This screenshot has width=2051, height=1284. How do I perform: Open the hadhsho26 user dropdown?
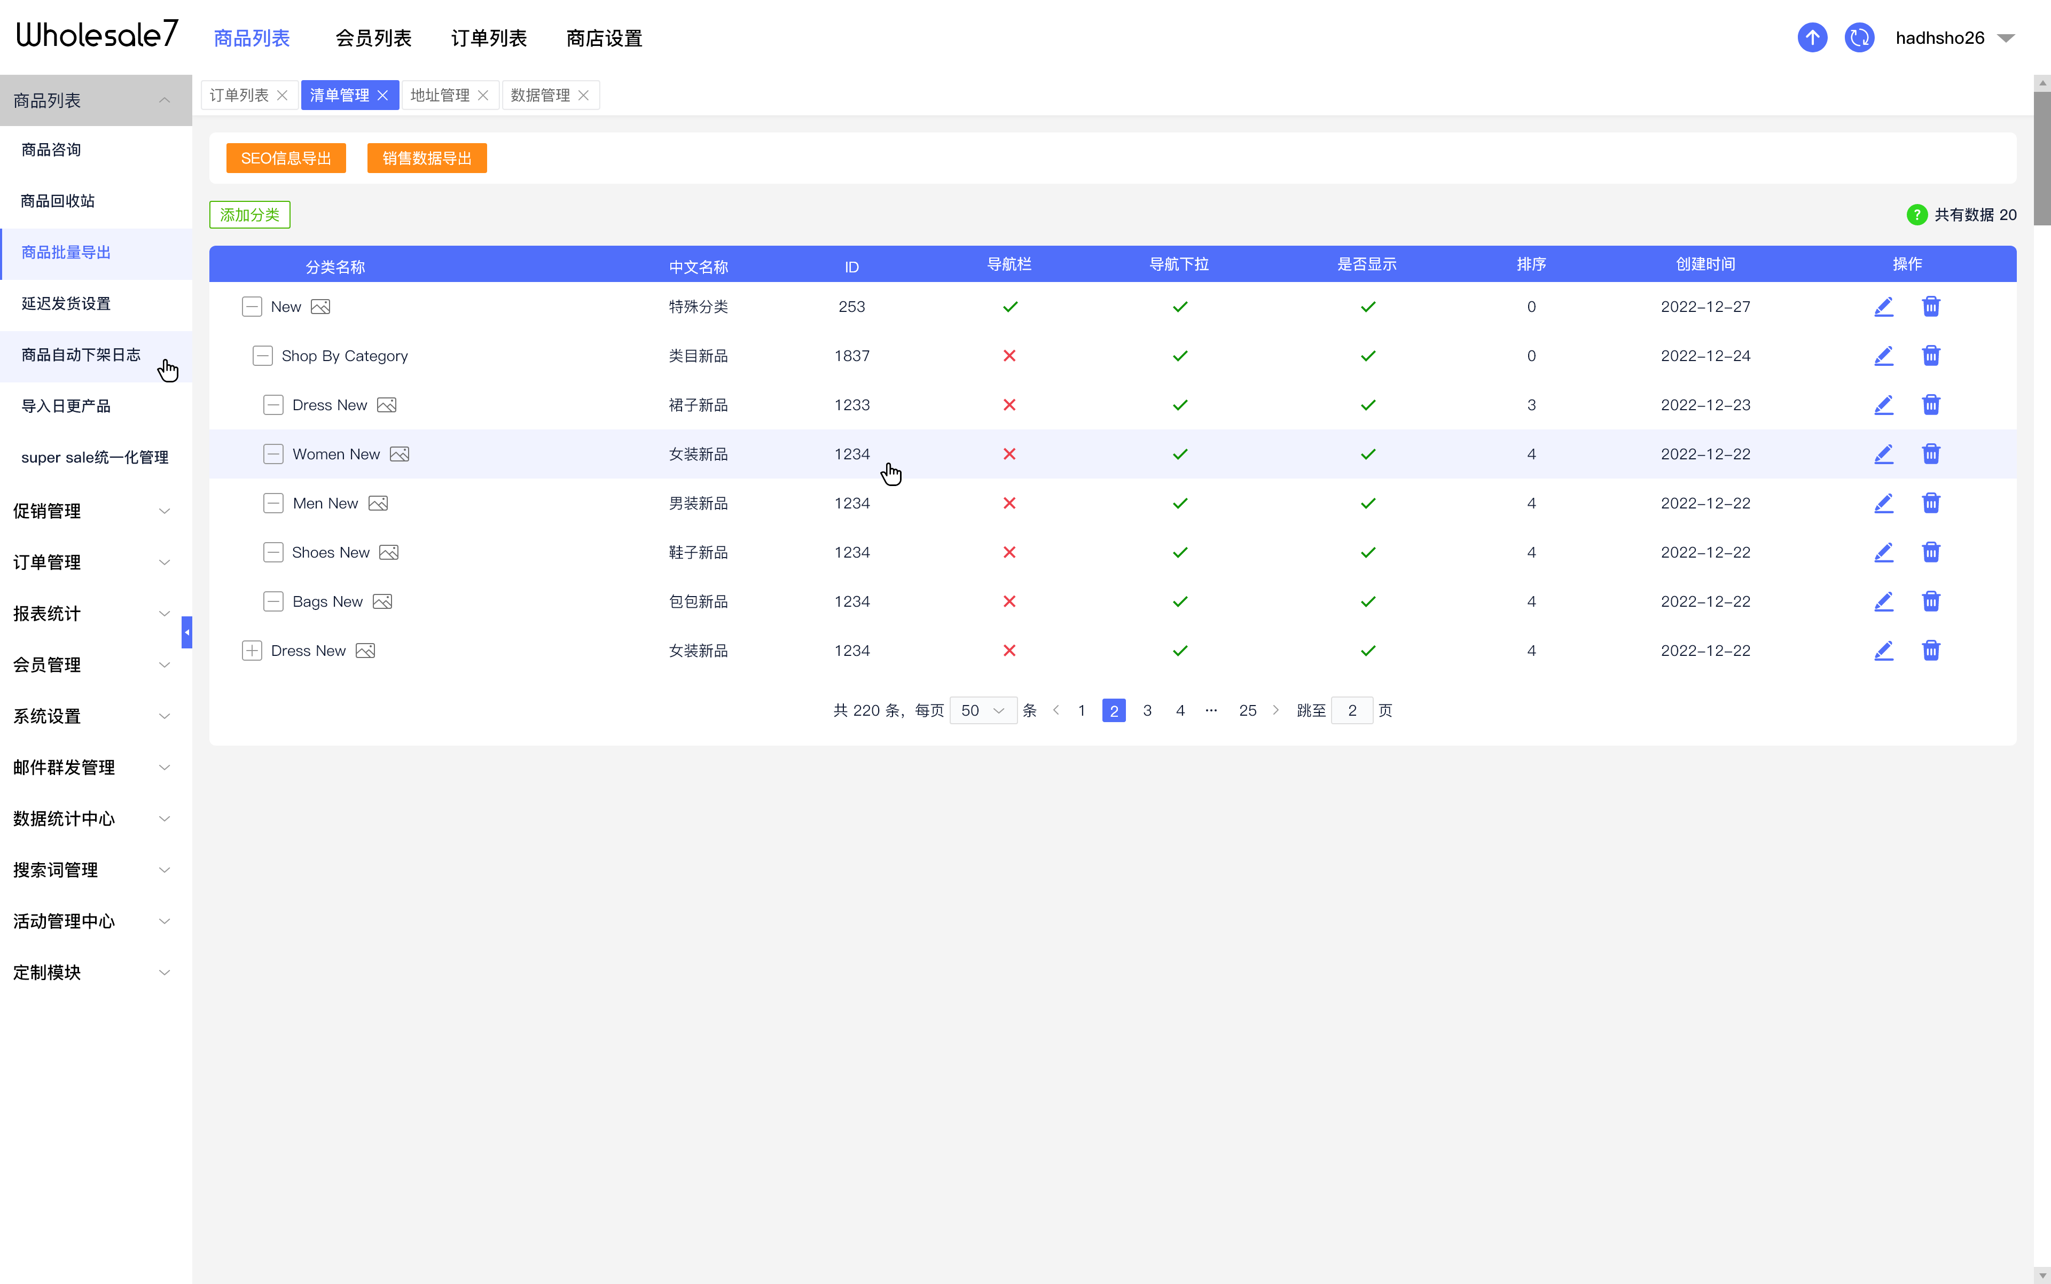(2007, 38)
